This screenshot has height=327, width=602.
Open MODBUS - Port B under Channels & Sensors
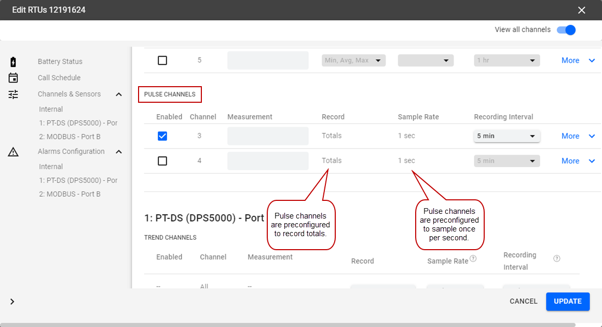pos(70,137)
